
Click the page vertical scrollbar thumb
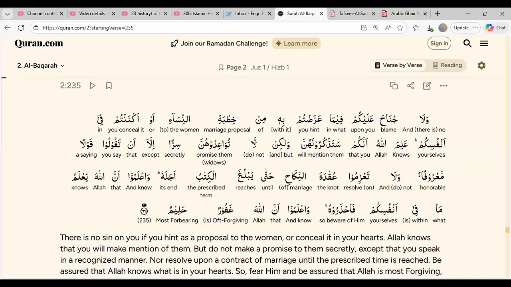(507, 230)
